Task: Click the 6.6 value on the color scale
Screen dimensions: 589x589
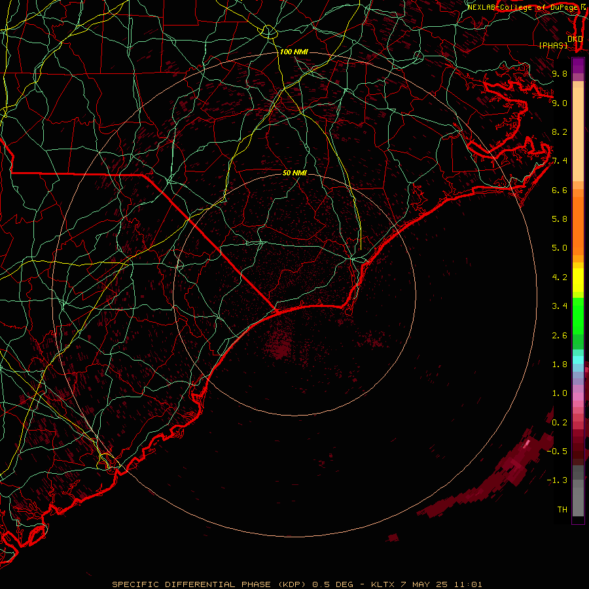Action: (x=560, y=190)
